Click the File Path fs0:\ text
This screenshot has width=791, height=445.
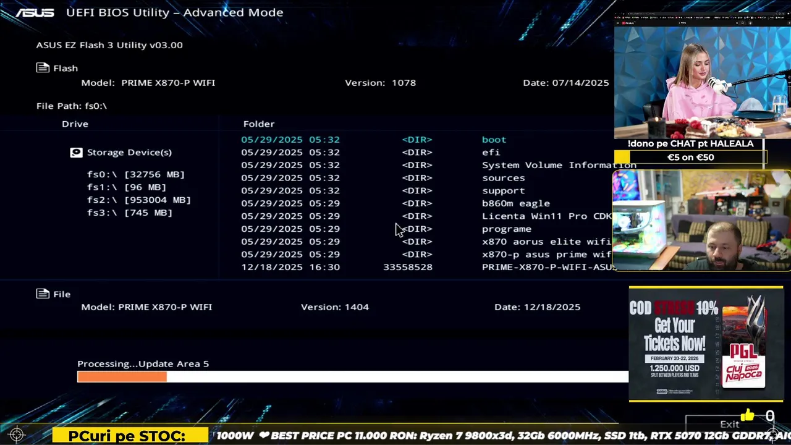click(x=72, y=106)
